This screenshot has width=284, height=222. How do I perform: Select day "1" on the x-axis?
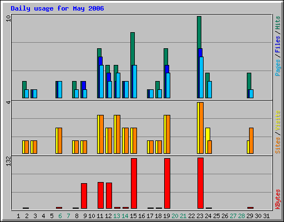click(18, 216)
